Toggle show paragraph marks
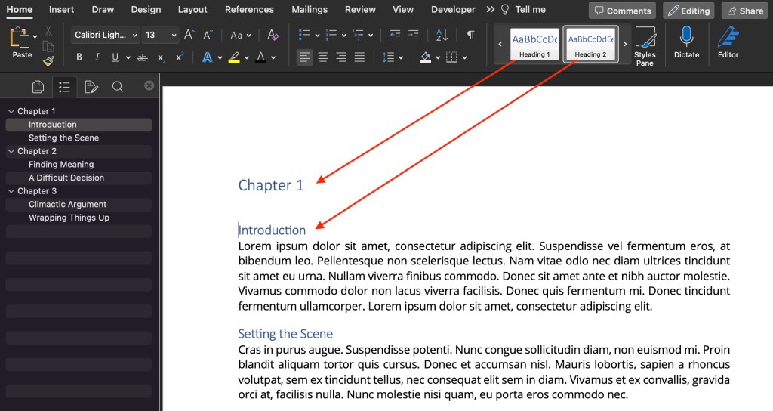Image resolution: width=773 pixels, height=411 pixels. pos(470,36)
